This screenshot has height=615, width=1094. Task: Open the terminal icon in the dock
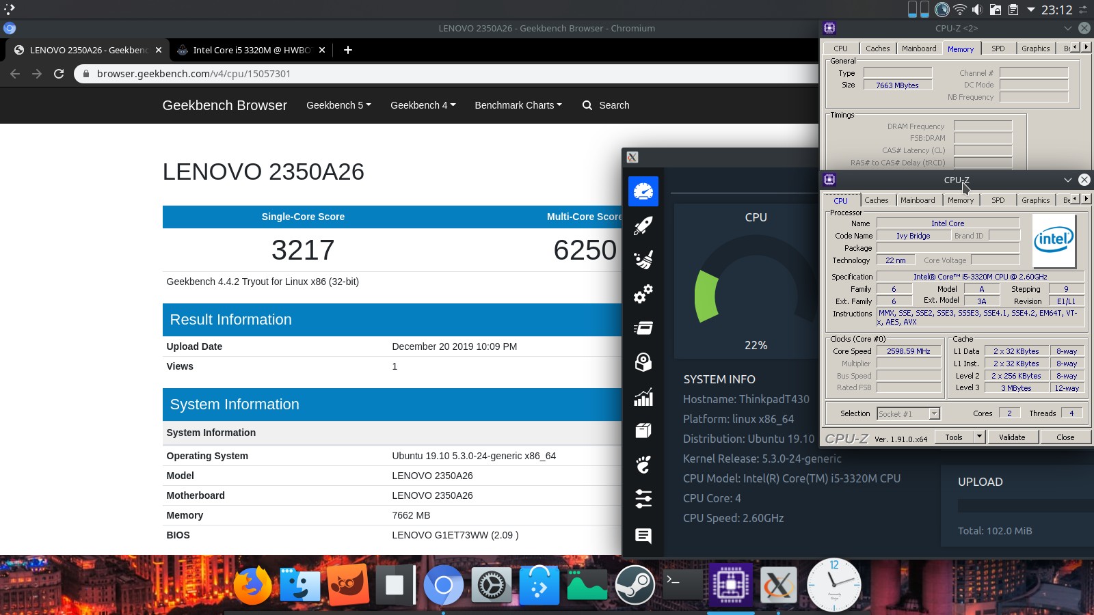682,584
